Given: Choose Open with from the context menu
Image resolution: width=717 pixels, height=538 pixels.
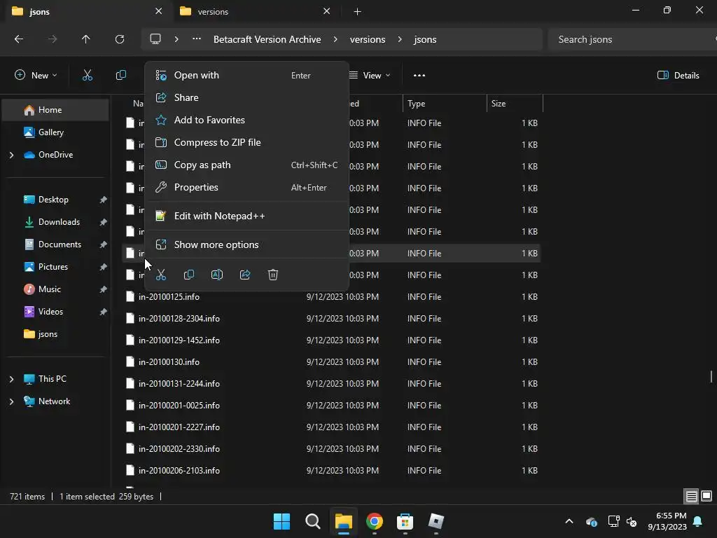Looking at the screenshot, I should [247, 75].
